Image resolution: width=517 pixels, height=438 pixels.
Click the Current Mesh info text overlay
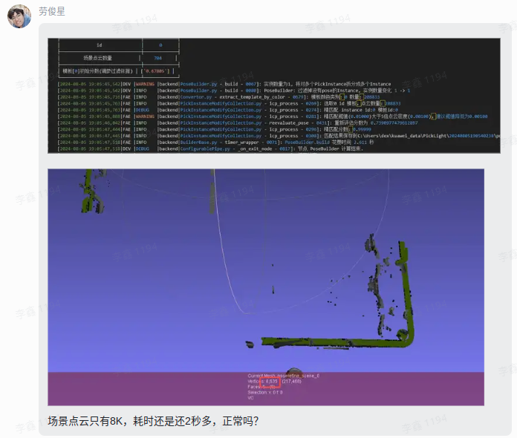point(284,376)
